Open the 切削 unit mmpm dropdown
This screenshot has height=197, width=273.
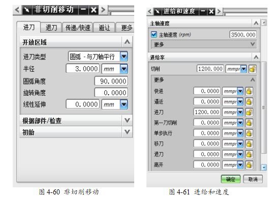click(x=244, y=69)
